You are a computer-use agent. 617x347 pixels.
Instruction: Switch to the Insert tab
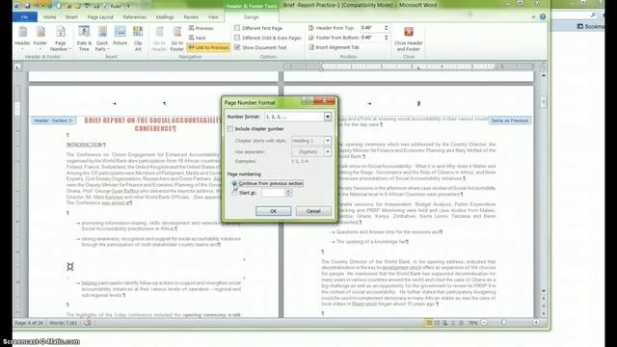tap(71, 17)
